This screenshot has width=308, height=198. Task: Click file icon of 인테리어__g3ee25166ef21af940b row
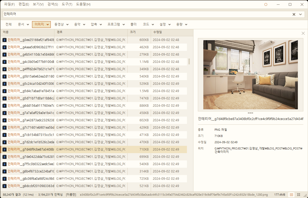(x=4, y=40)
